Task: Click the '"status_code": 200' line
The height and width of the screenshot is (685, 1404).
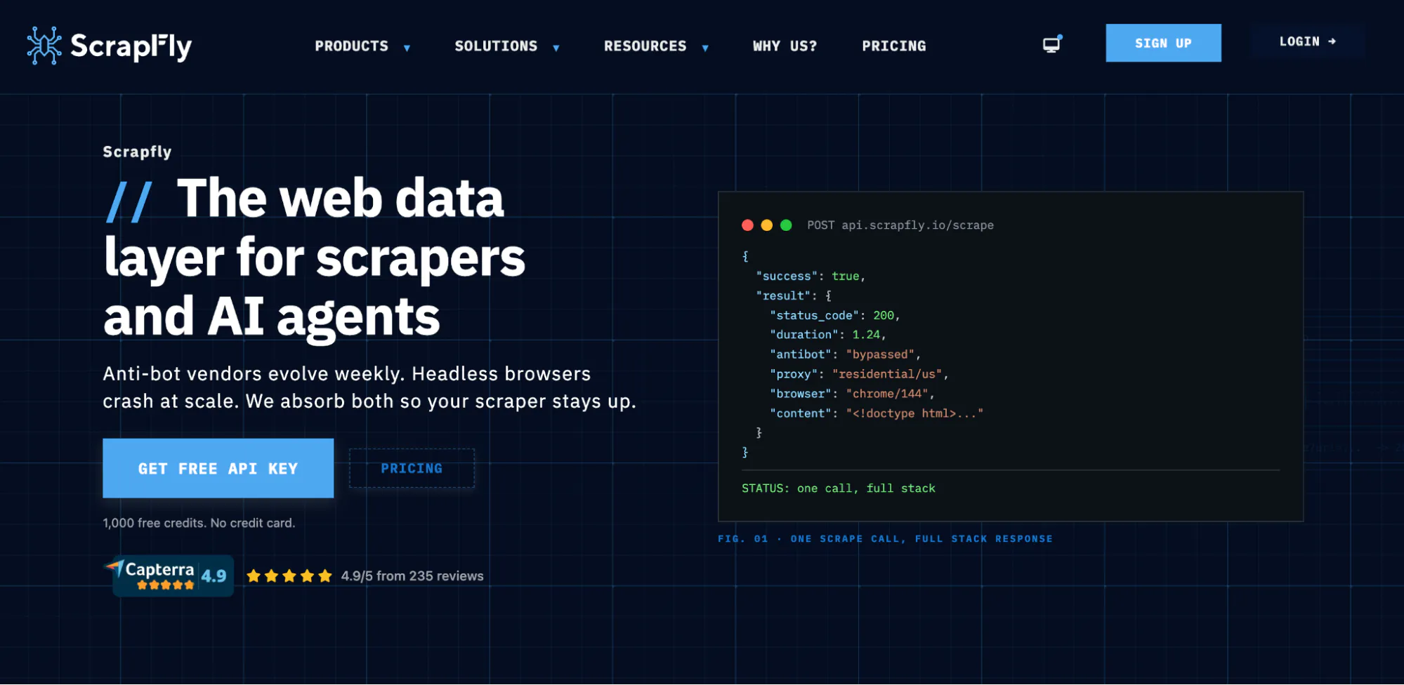Action: pos(834,316)
